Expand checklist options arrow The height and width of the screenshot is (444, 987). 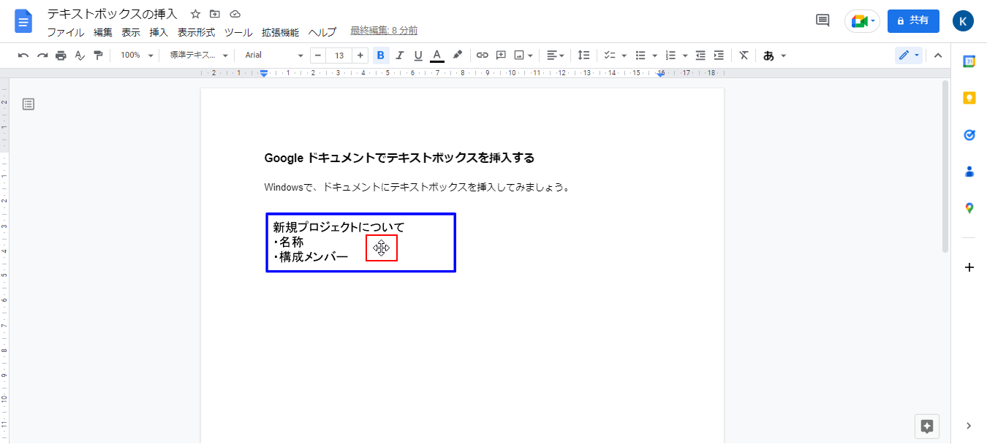(x=624, y=55)
